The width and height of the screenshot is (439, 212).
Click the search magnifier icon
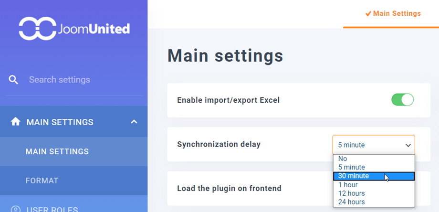coord(13,80)
